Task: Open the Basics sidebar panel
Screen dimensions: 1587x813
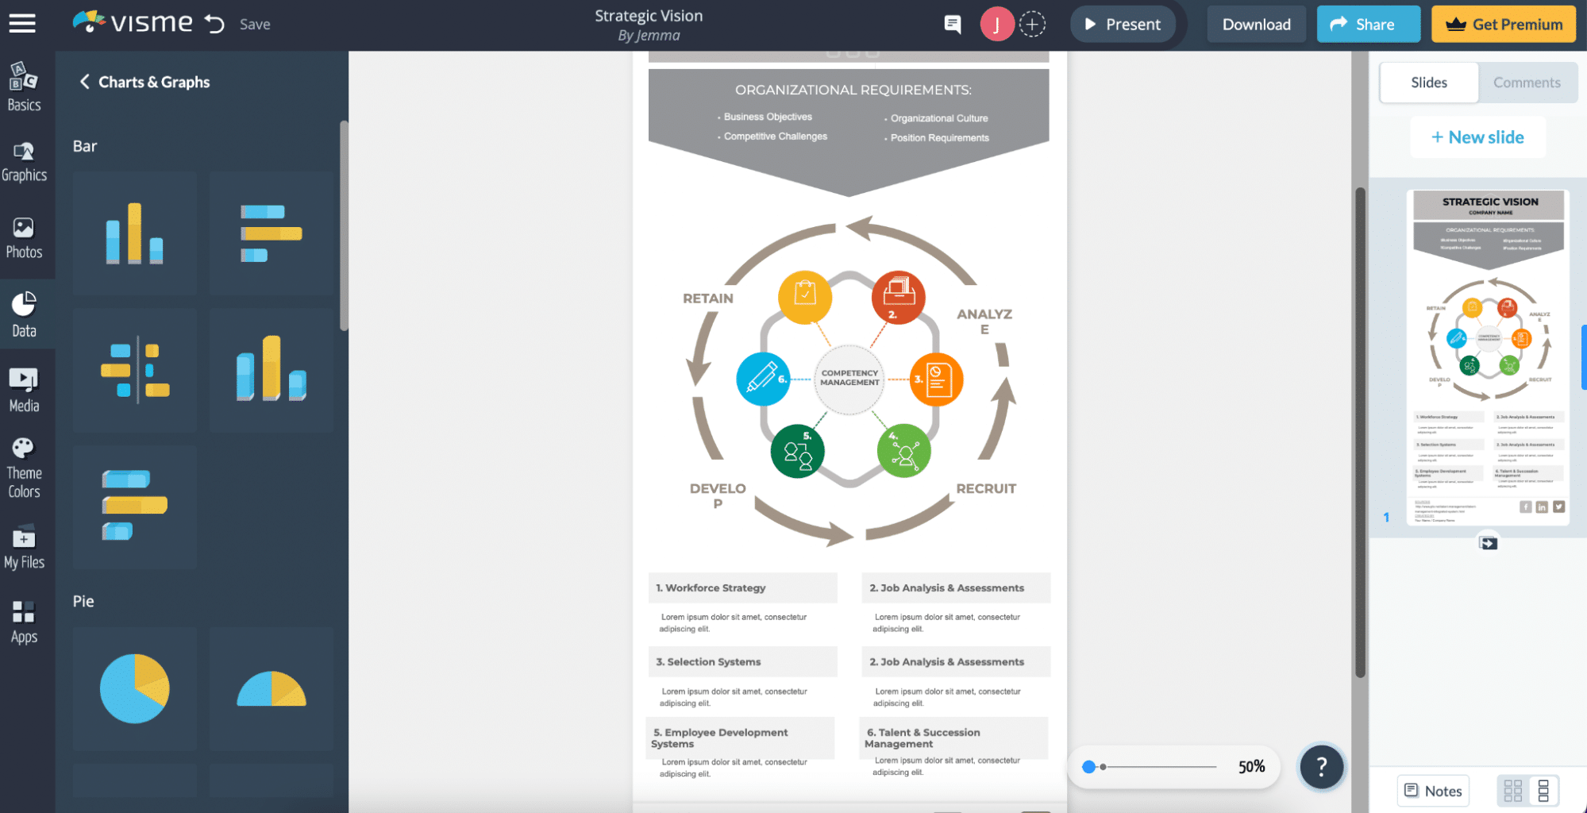Action: click(x=25, y=87)
